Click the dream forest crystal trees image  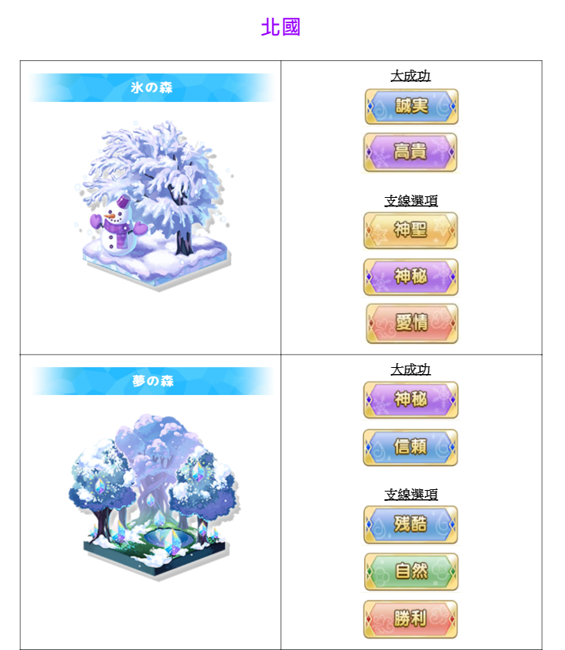click(154, 497)
